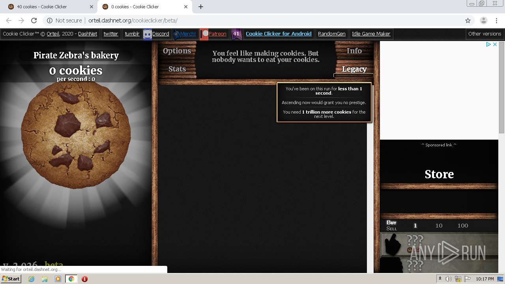This screenshot has height=284, width=505.
Task: Click the big chocolate chip cookie
Action: pyautogui.click(x=76, y=135)
